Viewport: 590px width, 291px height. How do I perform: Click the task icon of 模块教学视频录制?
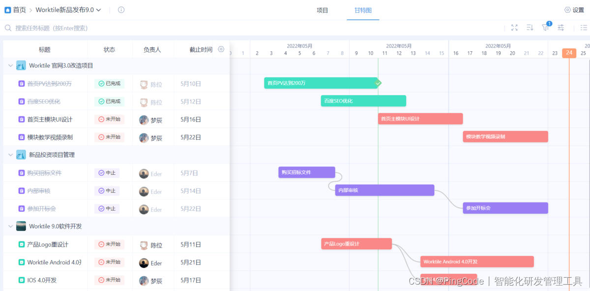[x=22, y=137]
